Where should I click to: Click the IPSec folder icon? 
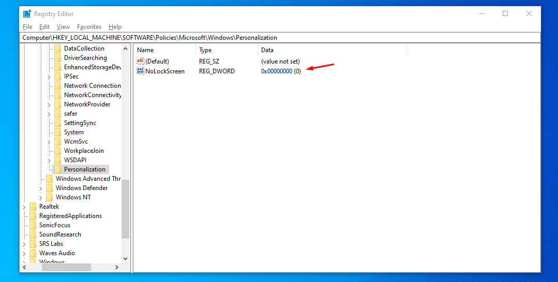[57, 76]
